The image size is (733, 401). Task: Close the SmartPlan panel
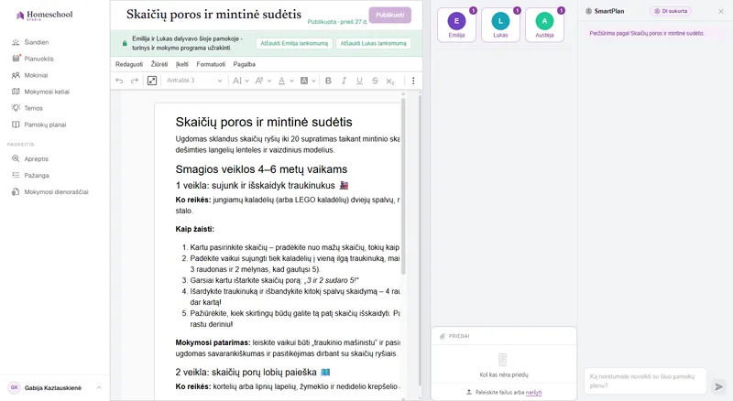point(721,11)
